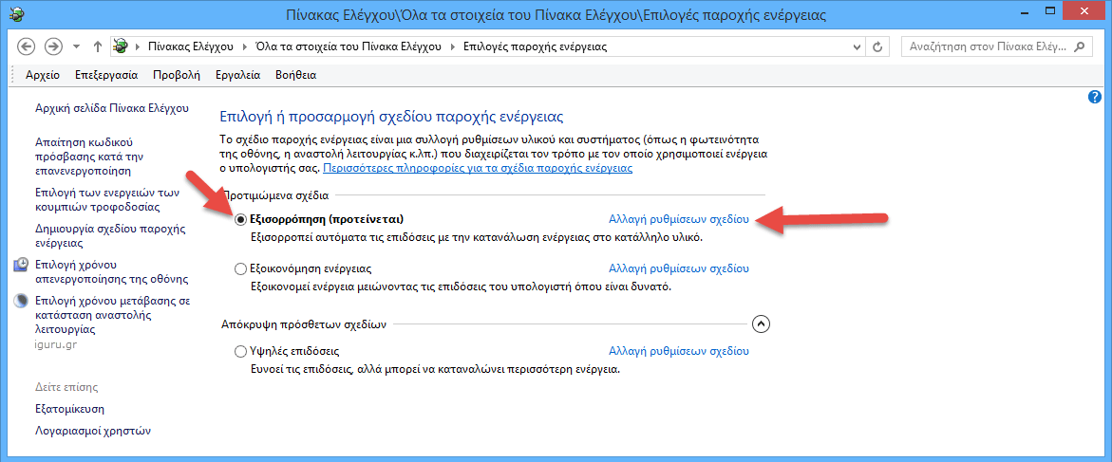The height and width of the screenshot is (462, 1112).
Task: Open the Επεξεργασία menu
Action: click(x=106, y=75)
